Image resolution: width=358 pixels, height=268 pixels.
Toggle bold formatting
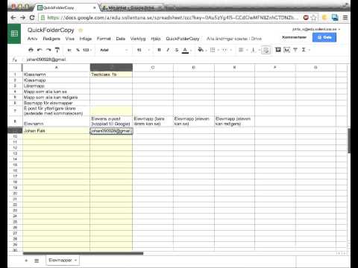pos(159,50)
